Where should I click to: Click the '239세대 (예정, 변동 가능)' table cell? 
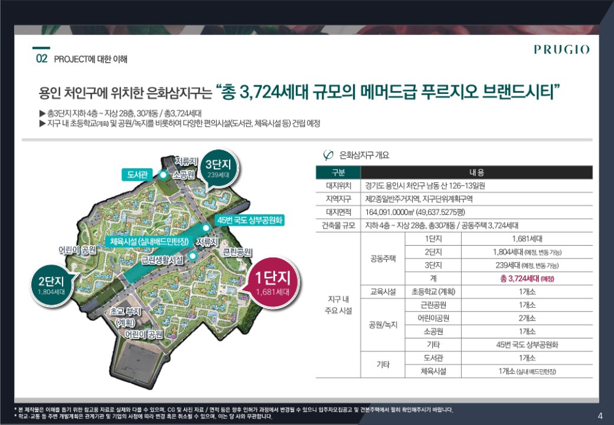pyautogui.click(x=527, y=265)
